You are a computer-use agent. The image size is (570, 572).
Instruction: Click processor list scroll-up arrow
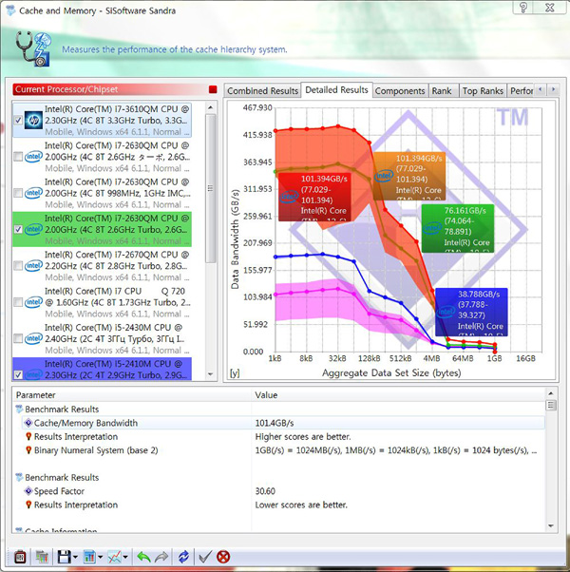[x=210, y=108]
